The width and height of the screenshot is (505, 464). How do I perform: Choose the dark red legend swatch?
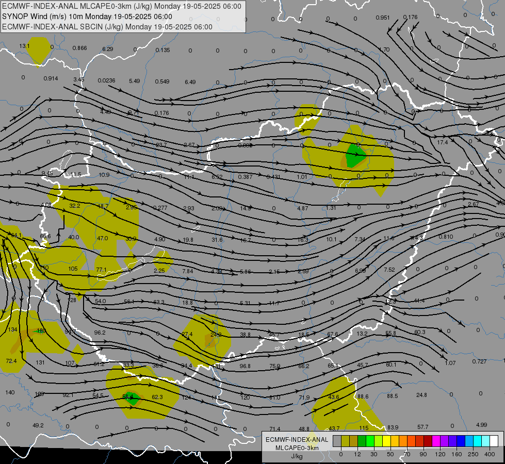[x=428, y=441]
